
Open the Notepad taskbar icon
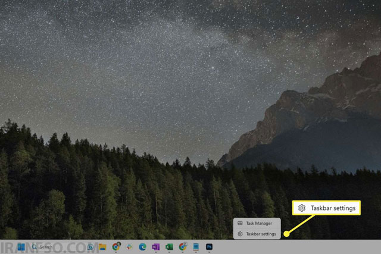196,247
